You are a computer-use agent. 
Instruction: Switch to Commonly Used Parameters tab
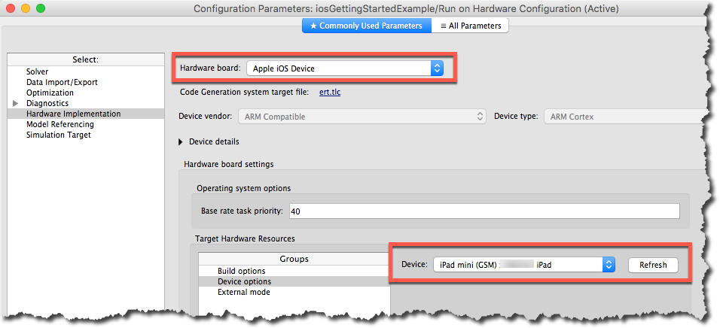click(367, 26)
